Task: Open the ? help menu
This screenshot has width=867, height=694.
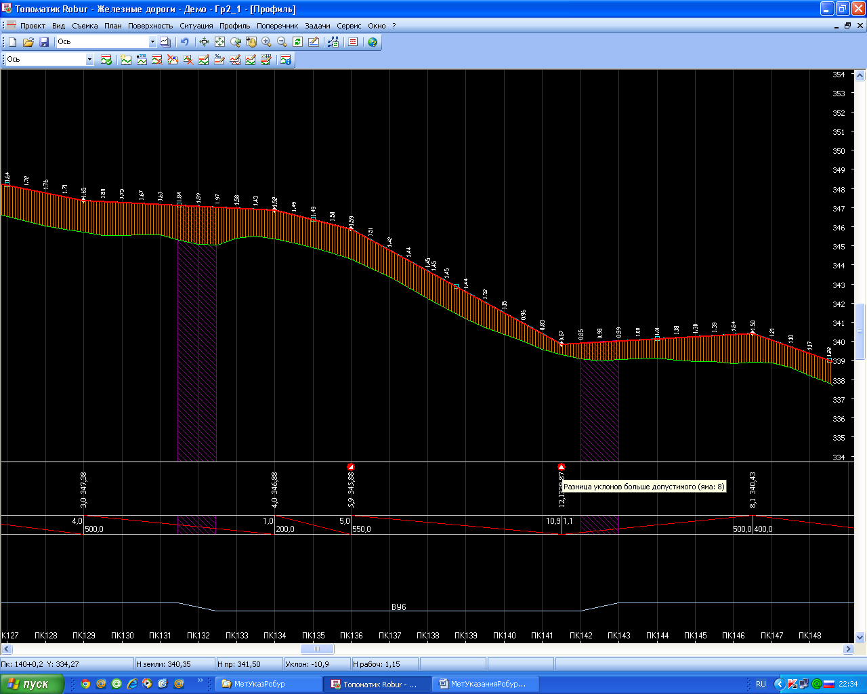Action: tap(394, 26)
